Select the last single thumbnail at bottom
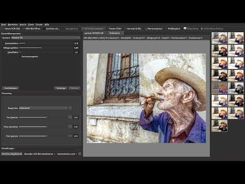The image size is (245, 184). pyautogui.click(x=219, y=126)
